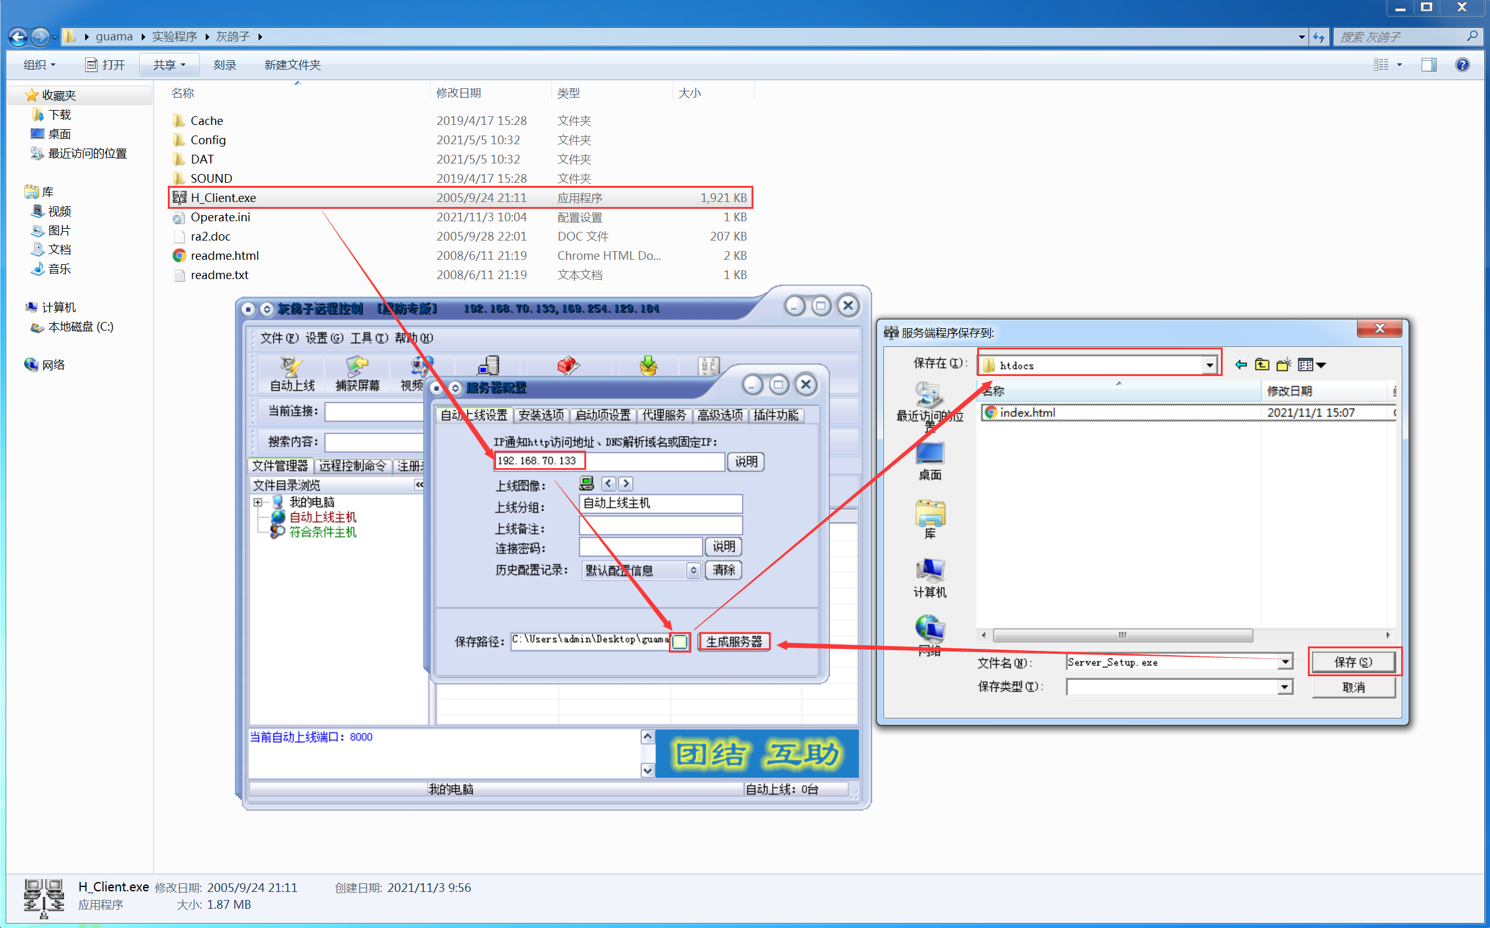Click the 保存(S) button

[1353, 662]
